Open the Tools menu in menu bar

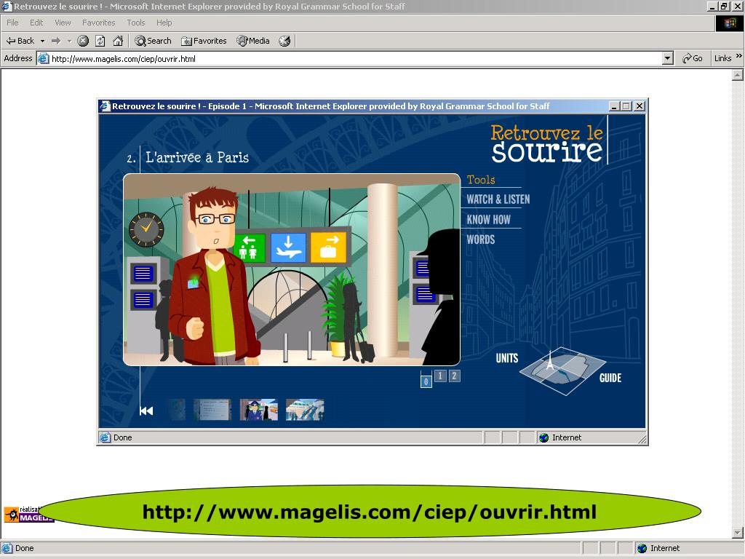click(x=135, y=23)
